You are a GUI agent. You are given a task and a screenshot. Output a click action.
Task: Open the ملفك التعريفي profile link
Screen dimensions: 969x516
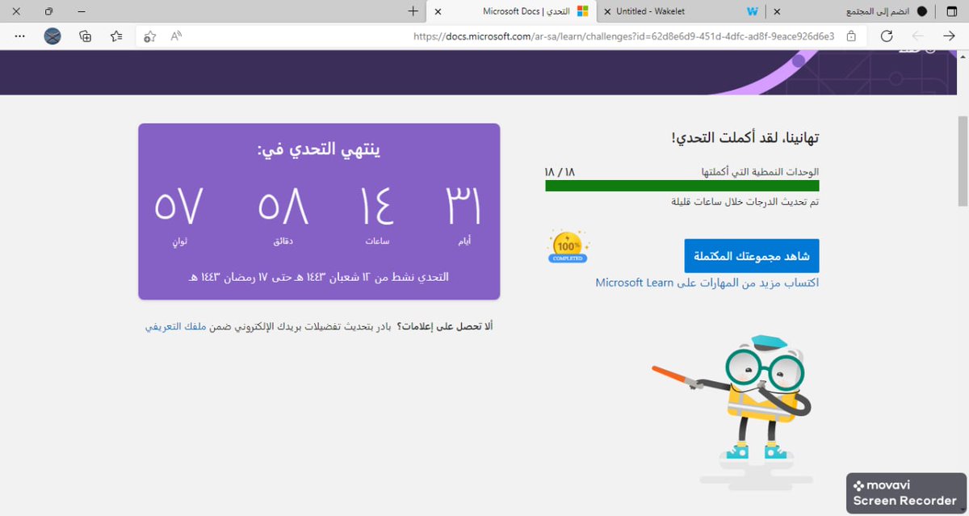point(176,326)
